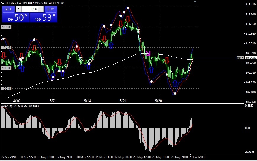This screenshot has height=161, width=257.
Task: Click the 108.0 price level label
Action: (x=6, y=88)
